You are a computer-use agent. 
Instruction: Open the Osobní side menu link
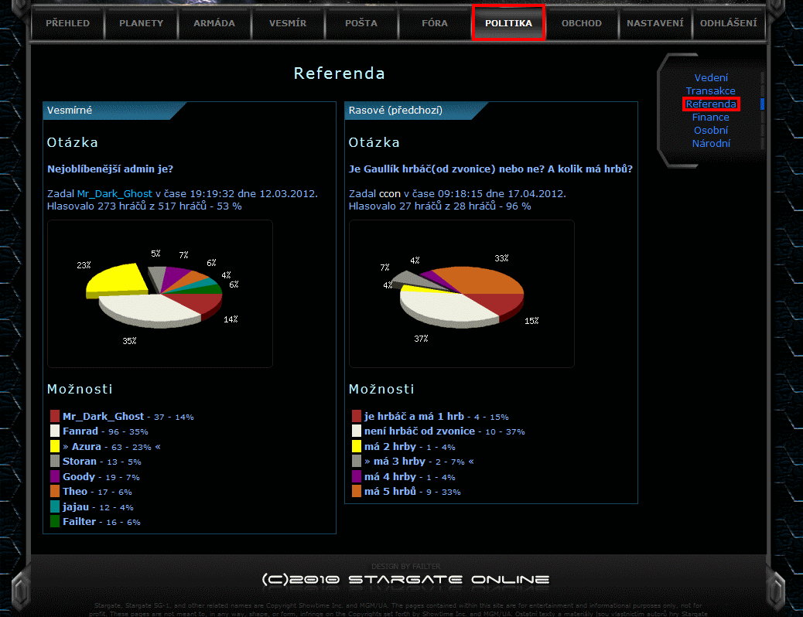tap(711, 131)
